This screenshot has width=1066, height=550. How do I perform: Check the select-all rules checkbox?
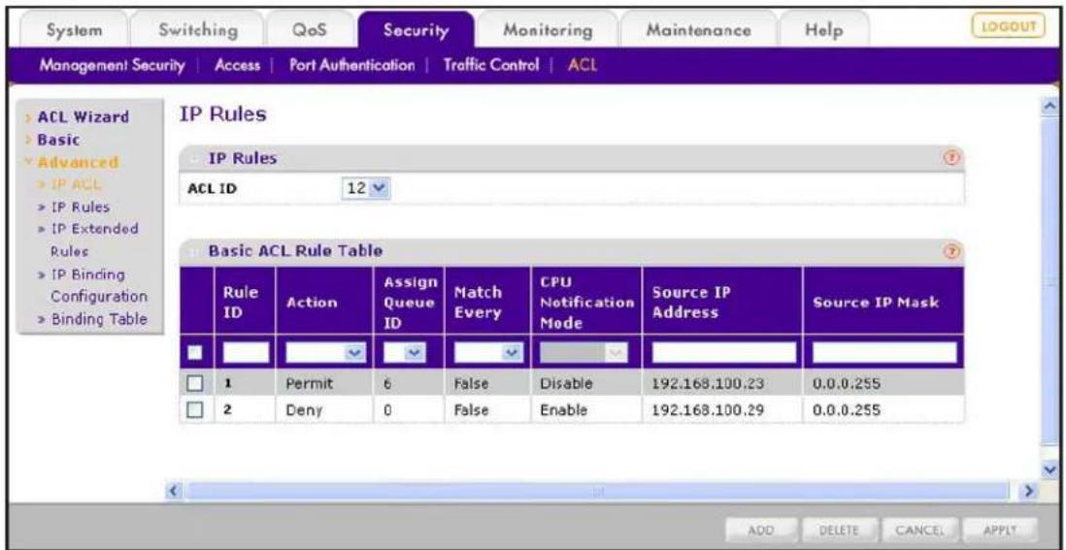[x=195, y=352]
